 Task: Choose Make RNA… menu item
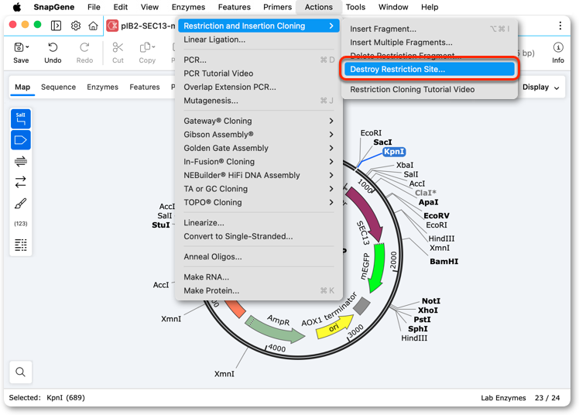tap(259, 277)
